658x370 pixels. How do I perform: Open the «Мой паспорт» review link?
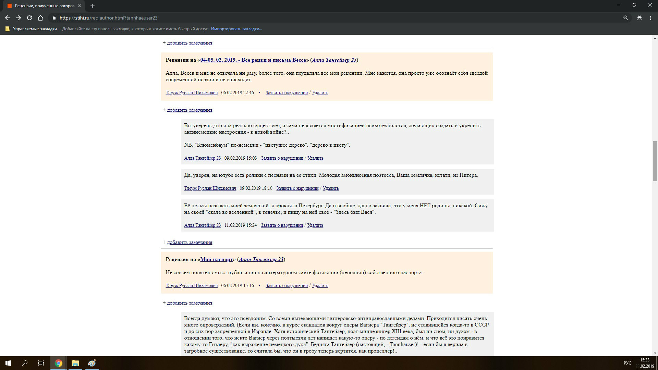pyautogui.click(x=216, y=259)
